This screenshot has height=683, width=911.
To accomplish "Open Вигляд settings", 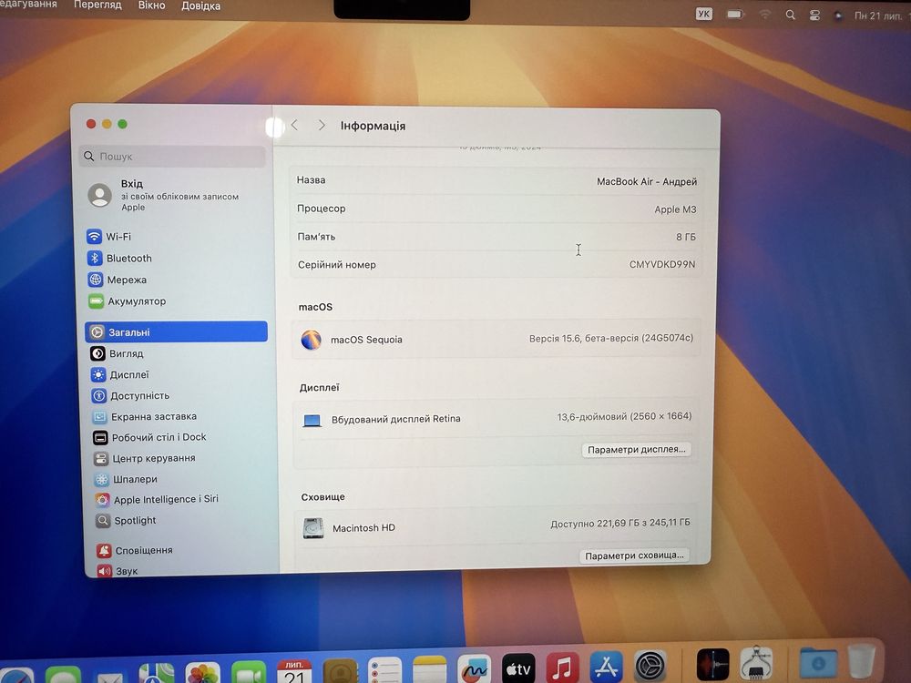I will point(117,353).
